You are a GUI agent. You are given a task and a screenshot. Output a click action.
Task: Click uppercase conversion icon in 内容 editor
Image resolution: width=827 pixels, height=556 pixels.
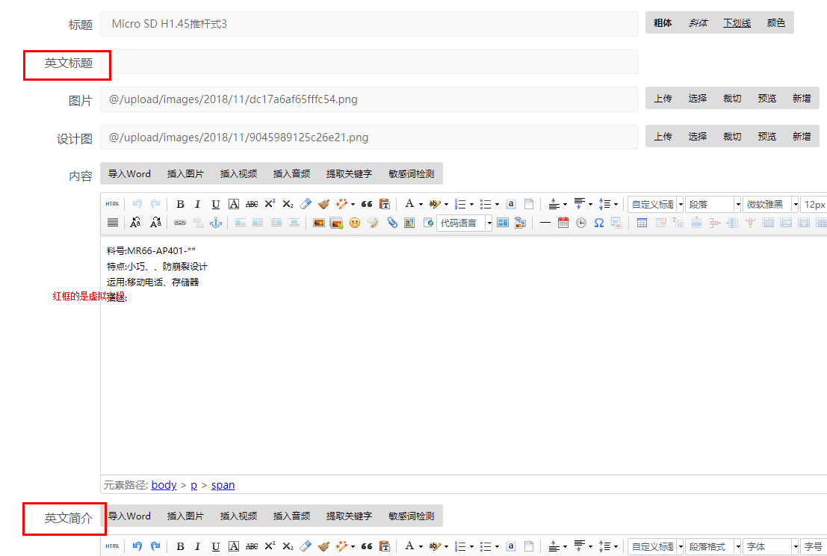135,223
